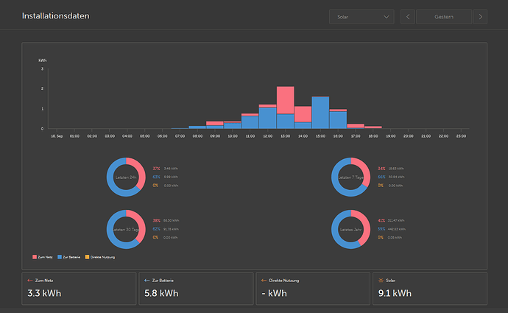Click the blue bar segment at 16:00

click(338, 120)
